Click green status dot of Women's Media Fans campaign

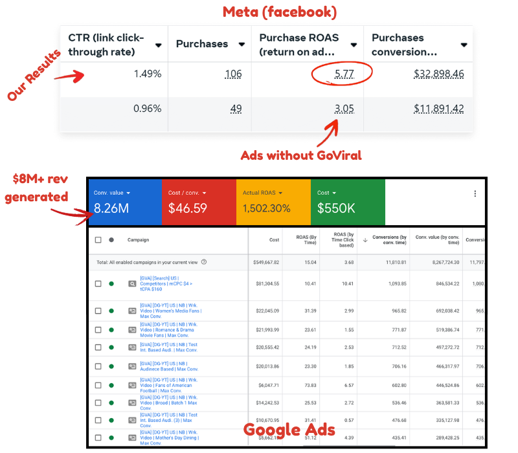click(x=111, y=311)
